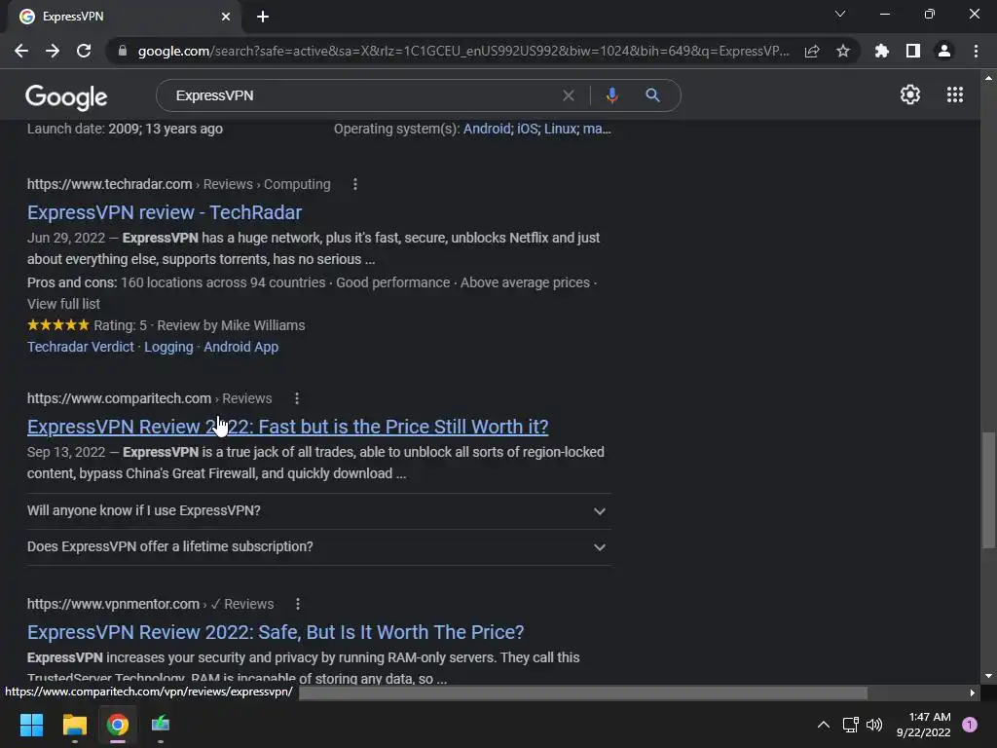Close the ExpressVPN browser tab
The height and width of the screenshot is (748, 997).
[226, 17]
